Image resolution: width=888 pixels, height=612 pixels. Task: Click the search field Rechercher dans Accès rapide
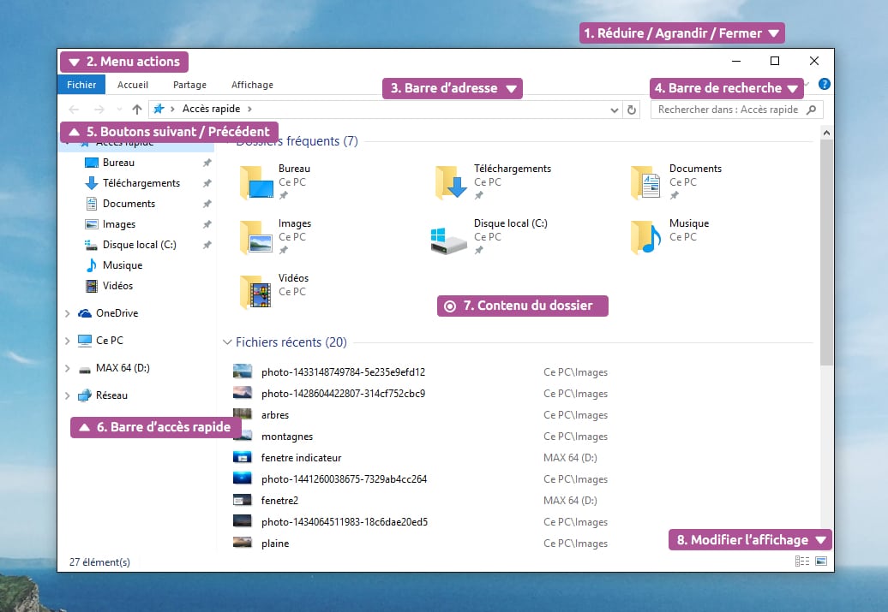729,110
